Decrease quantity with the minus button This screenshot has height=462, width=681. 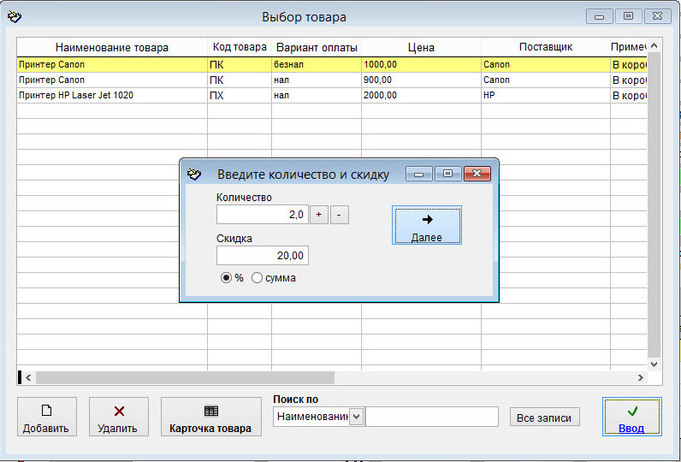(x=339, y=215)
